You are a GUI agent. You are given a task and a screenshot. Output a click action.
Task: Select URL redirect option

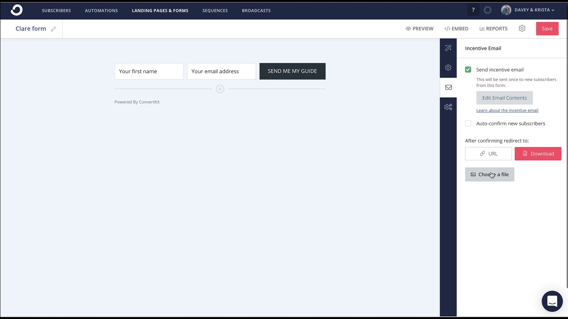click(x=488, y=154)
